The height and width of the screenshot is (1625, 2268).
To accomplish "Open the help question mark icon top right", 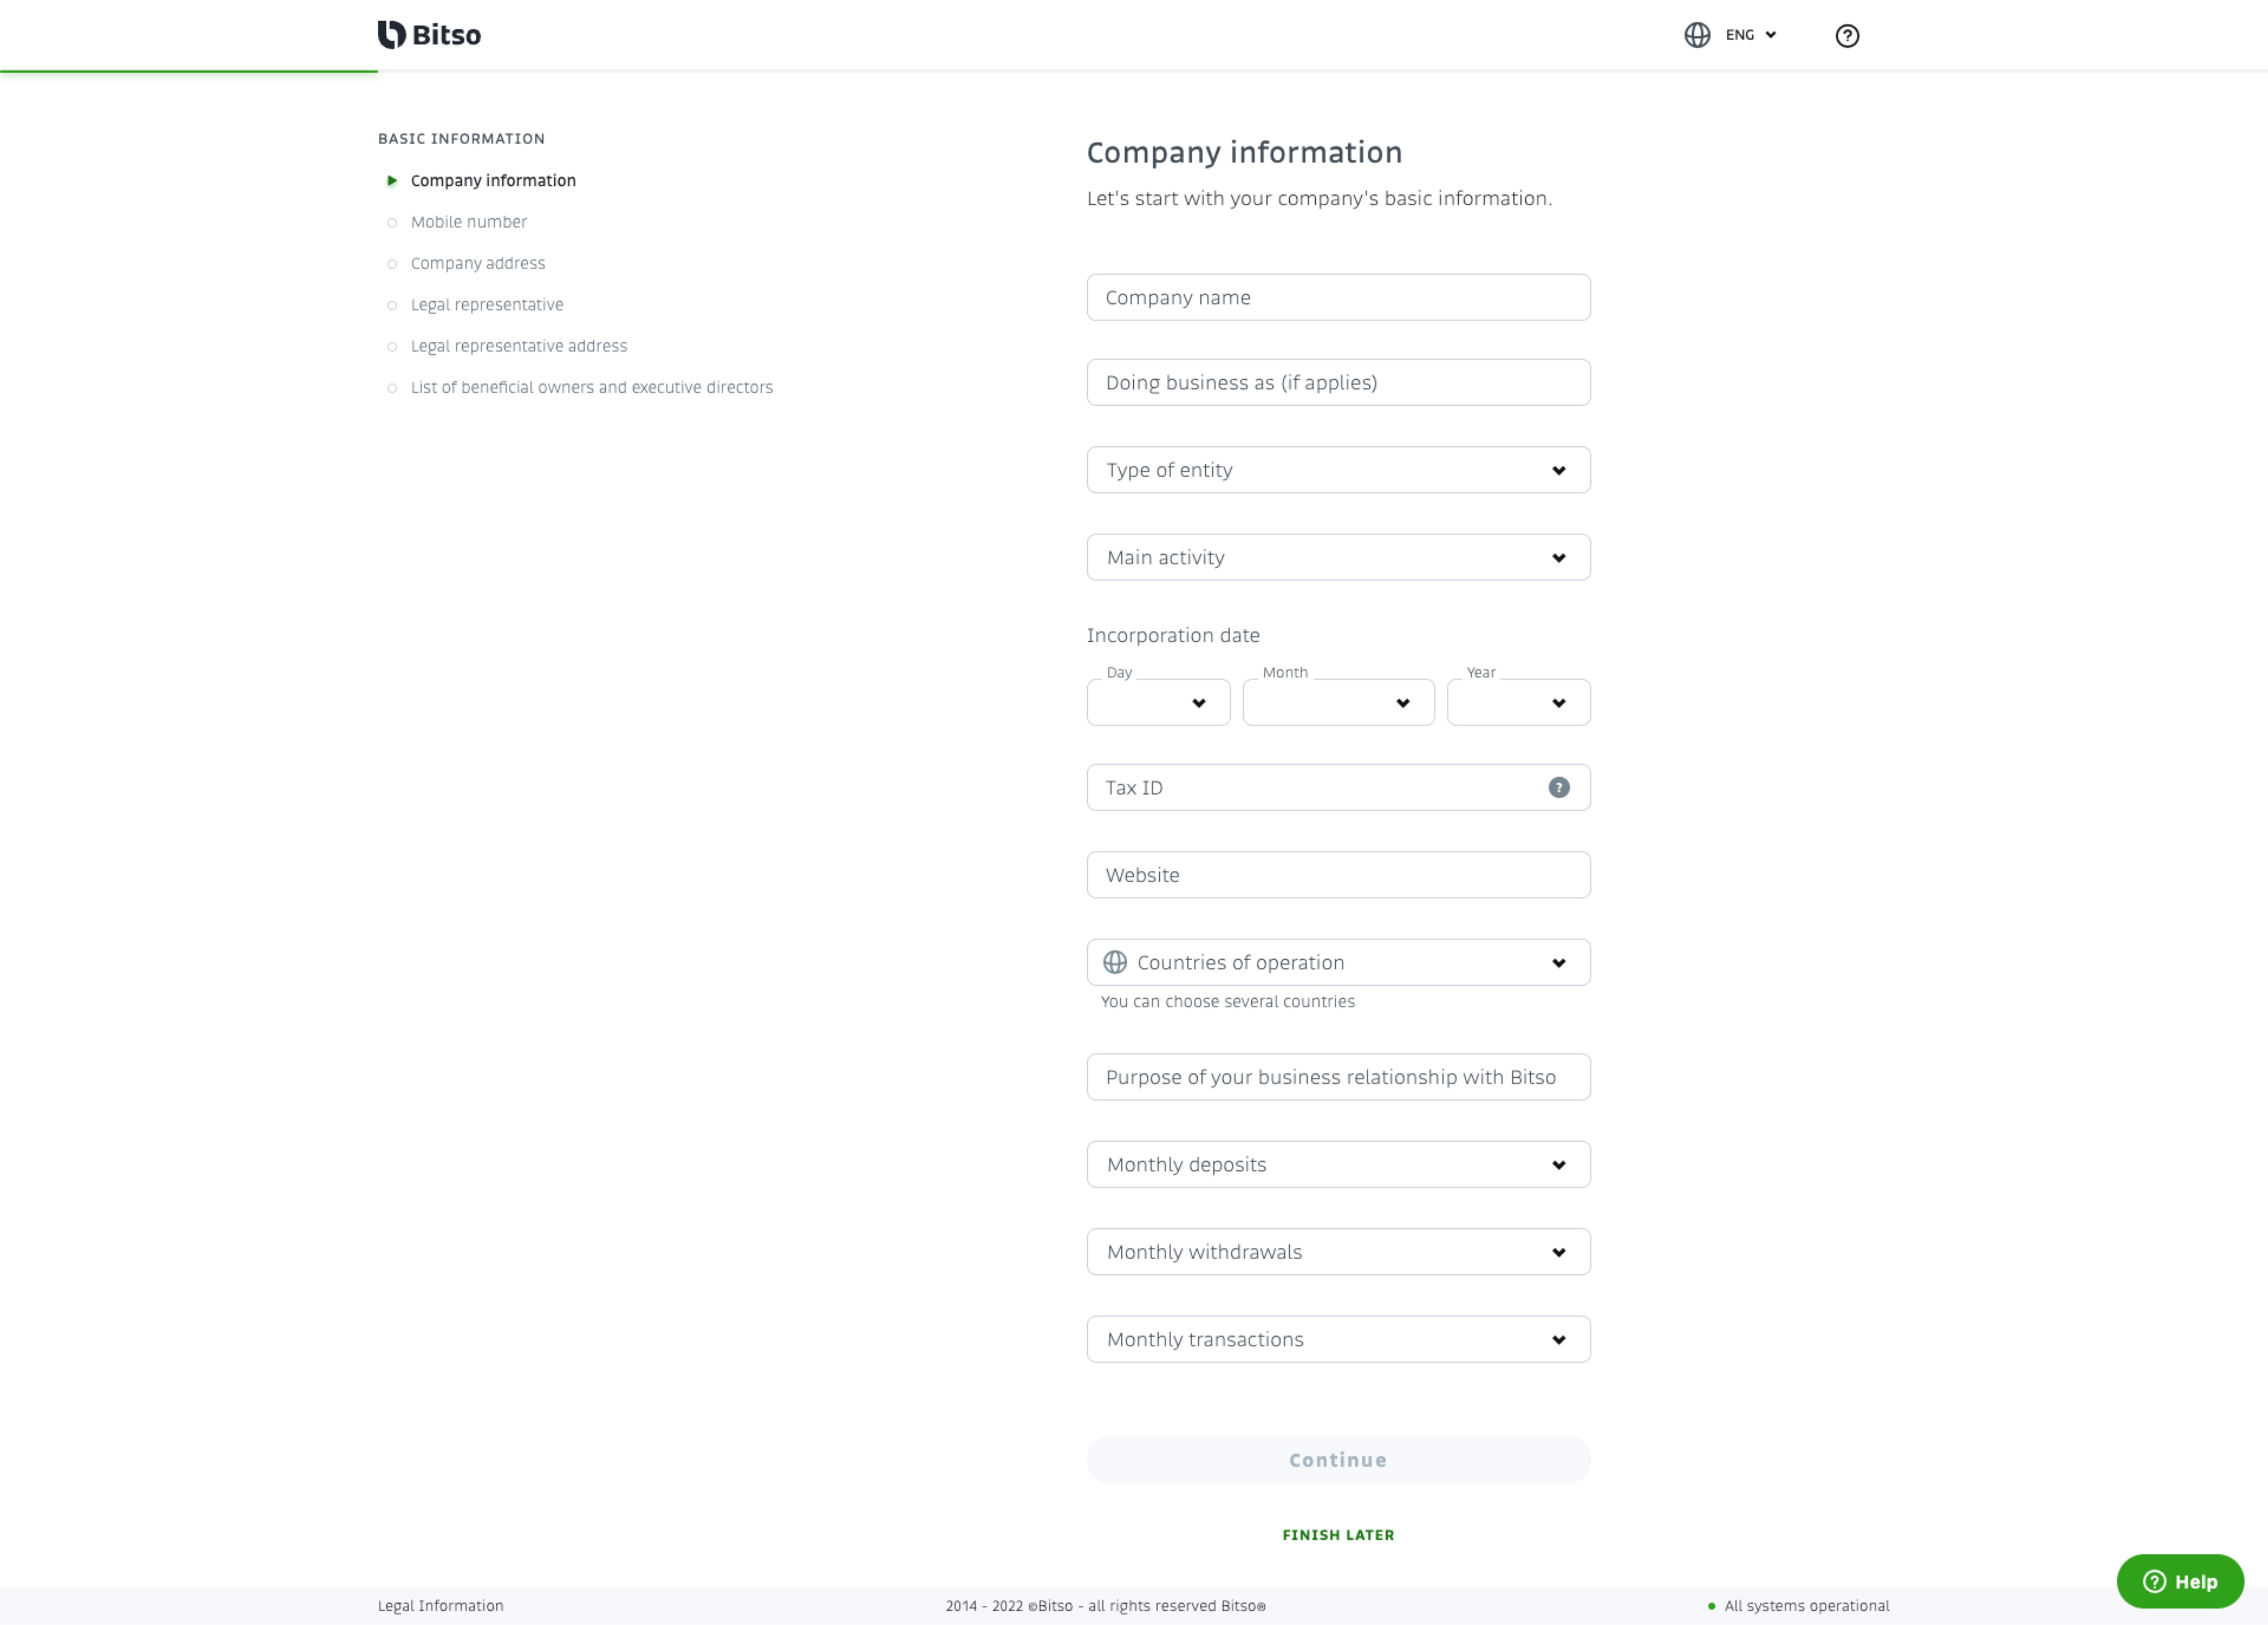I will 1847,35.
